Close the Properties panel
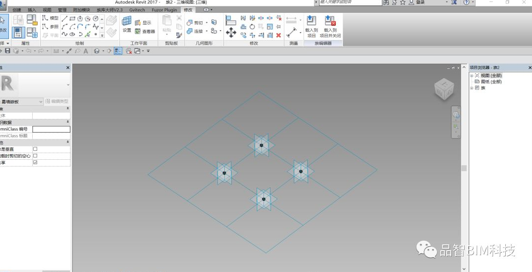Image resolution: width=532 pixels, height=272 pixels. 68,68
